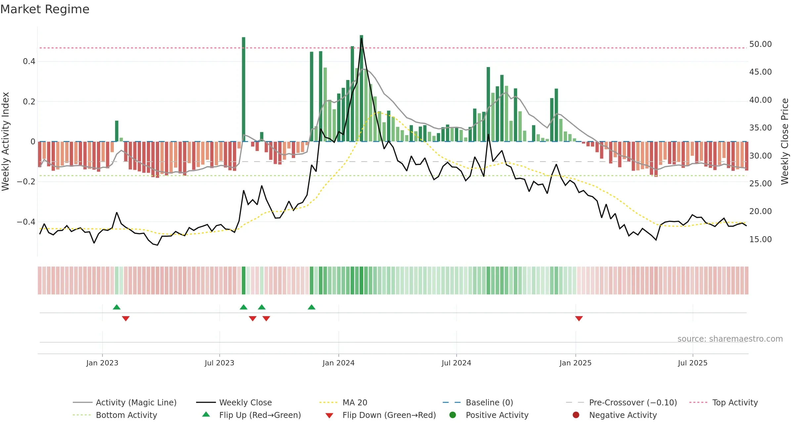Click the tall dark green activity bar after Jul 2023
794x446 pixels.
click(243, 89)
